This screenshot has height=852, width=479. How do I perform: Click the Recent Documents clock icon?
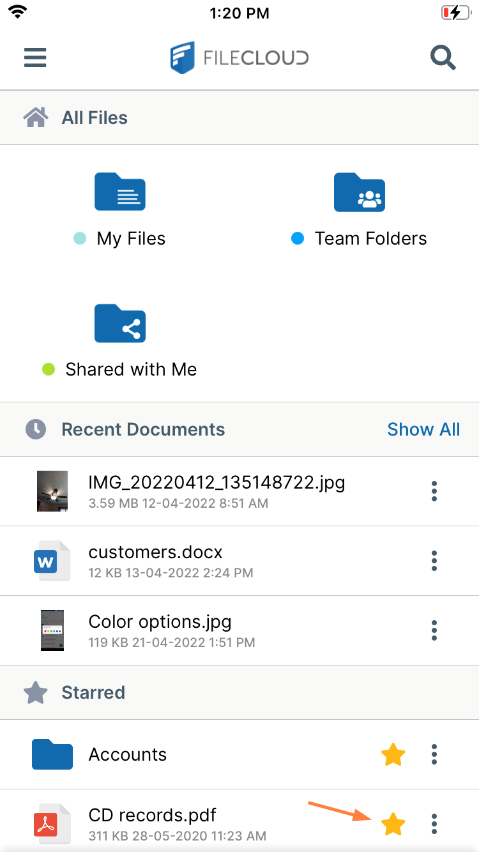pyautogui.click(x=36, y=429)
